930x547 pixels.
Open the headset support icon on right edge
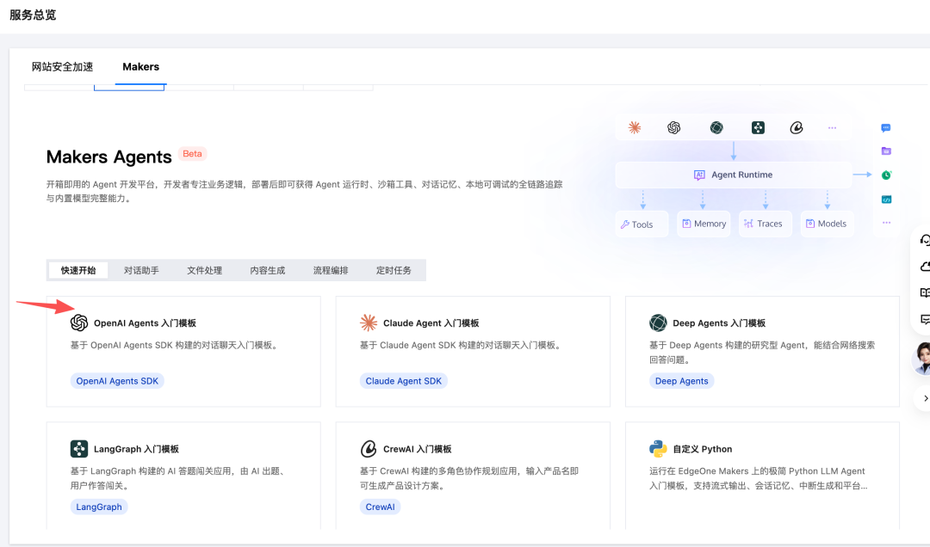(x=924, y=240)
